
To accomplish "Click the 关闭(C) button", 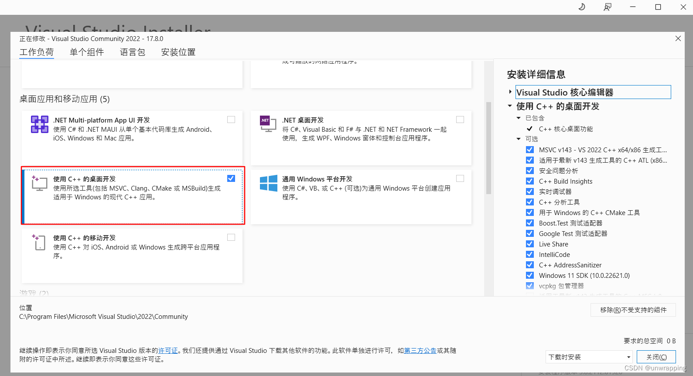I will coord(656,357).
